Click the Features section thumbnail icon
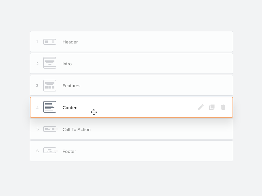262x196 pixels. point(50,85)
